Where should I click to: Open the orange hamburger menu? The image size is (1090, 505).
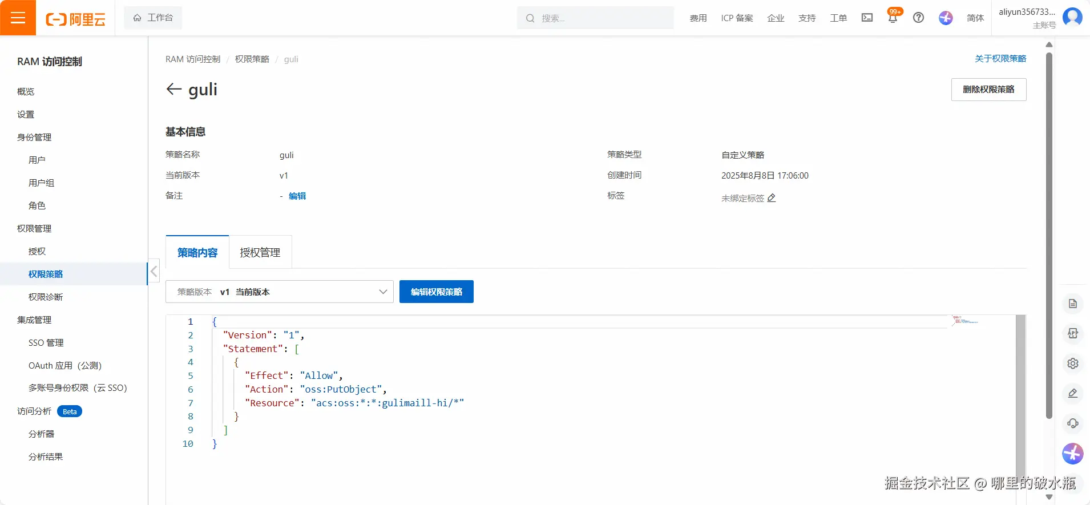click(x=18, y=18)
